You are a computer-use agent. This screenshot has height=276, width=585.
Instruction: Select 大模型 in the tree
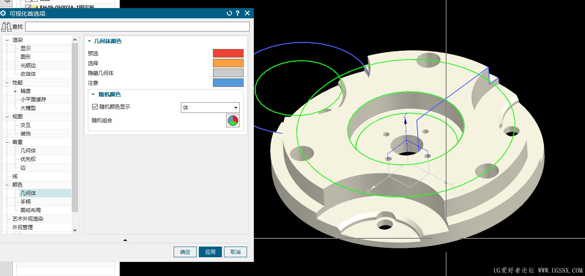click(x=28, y=108)
